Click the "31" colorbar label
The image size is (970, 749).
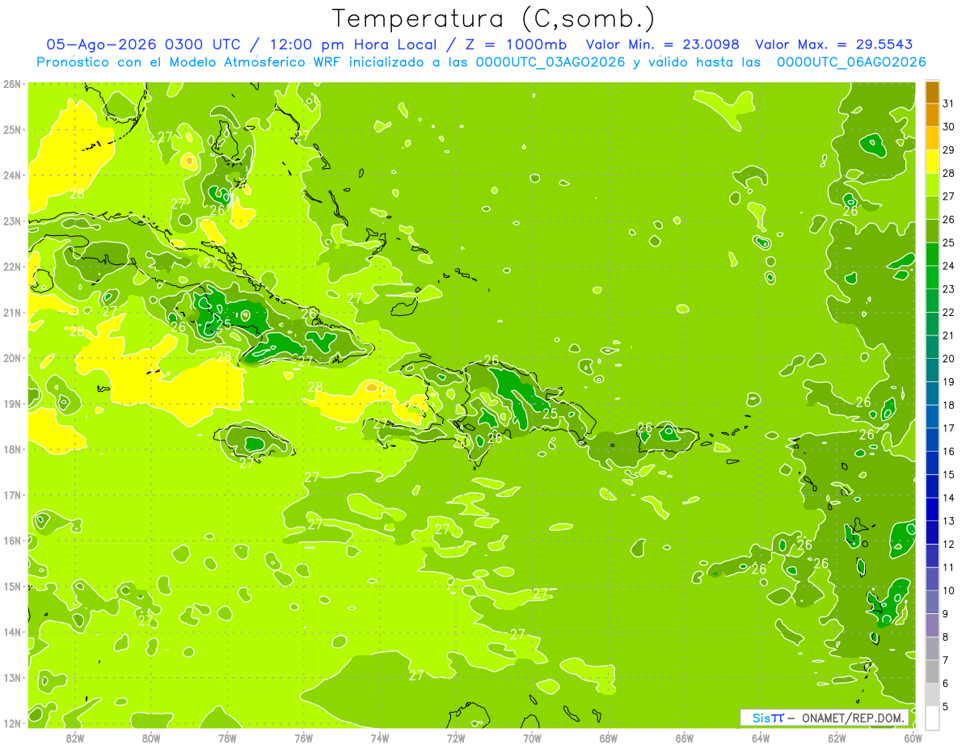coord(948,103)
